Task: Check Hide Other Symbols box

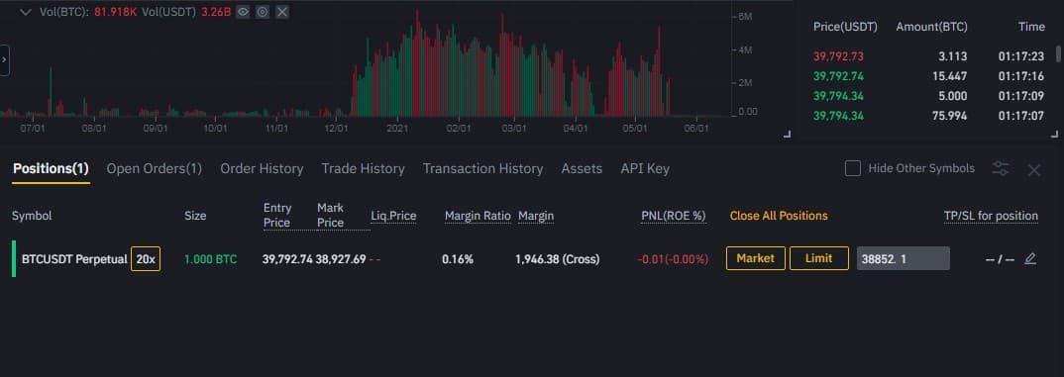Action: pos(853,168)
